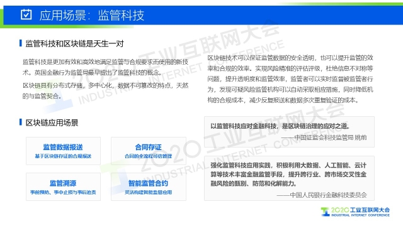Select the 监管溯源 scenario card
403x226 pixels.
tap(63, 187)
